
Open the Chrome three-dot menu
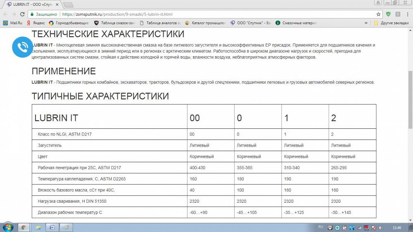407,14
